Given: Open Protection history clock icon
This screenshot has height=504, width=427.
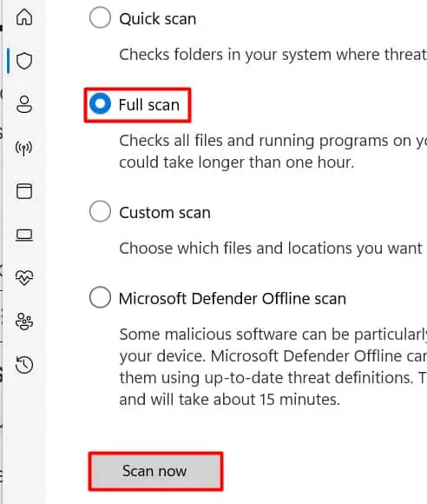Looking at the screenshot, I should (24, 365).
